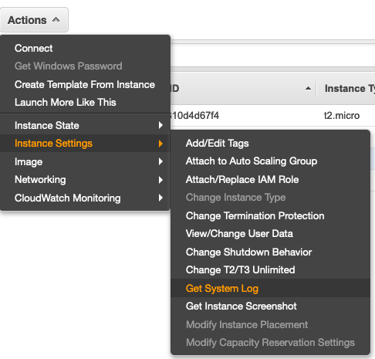Open the CloudWatch Monitoring submenu

(85, 198)
